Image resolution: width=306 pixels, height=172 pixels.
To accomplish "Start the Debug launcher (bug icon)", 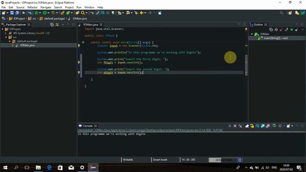I will 36,13.
